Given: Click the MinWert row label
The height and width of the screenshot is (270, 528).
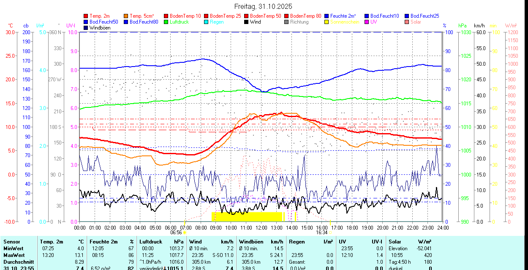Looking at the screenshot, I should [14, 249].
